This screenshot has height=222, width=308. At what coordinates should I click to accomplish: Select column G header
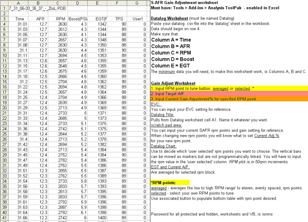click(x=137, y=3)
